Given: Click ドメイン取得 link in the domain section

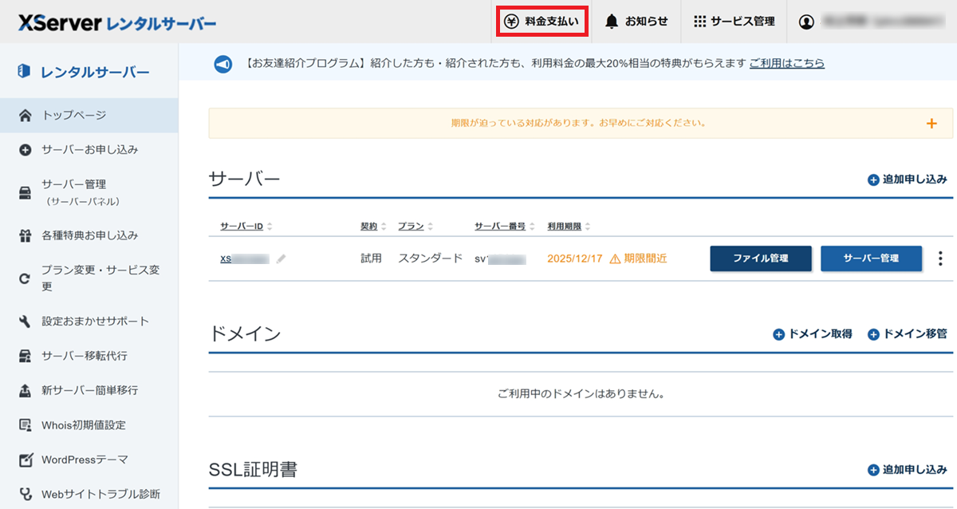Looking at the screenshot, I should [813, 334].
